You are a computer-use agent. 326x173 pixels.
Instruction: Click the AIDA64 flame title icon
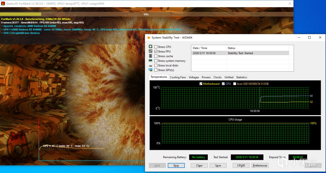point(149,37)
